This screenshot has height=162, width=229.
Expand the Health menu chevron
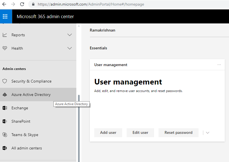(70, 48)
